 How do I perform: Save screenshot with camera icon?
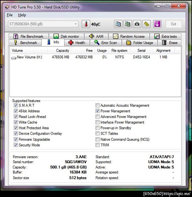[137, 24]
